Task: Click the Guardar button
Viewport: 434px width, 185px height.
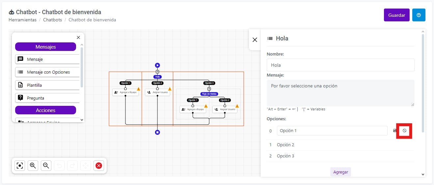Action: (396, 15)
